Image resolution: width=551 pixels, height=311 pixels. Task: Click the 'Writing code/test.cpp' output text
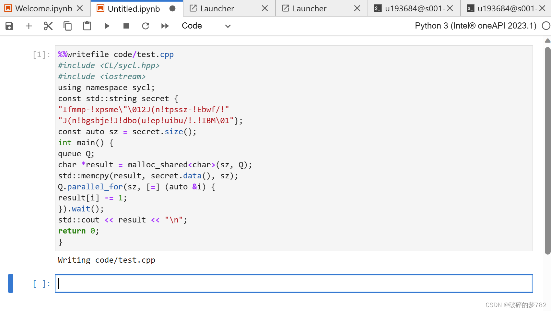(x=107, y=260)
